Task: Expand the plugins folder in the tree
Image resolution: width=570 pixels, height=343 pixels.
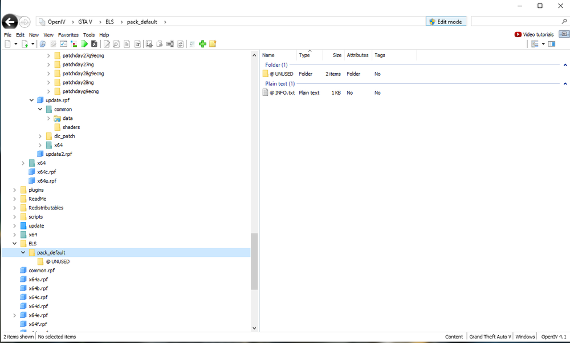Action: tap(15, 189)
